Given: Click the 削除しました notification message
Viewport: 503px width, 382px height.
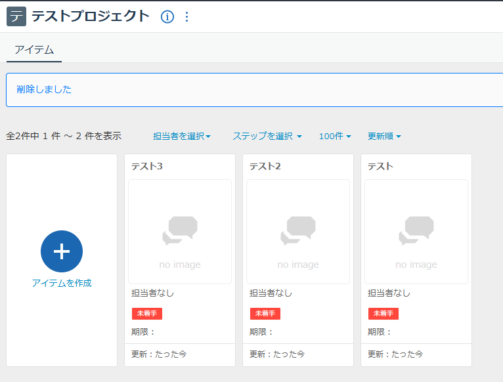Looking at the screenshot, I should click(x=44, y=89).
